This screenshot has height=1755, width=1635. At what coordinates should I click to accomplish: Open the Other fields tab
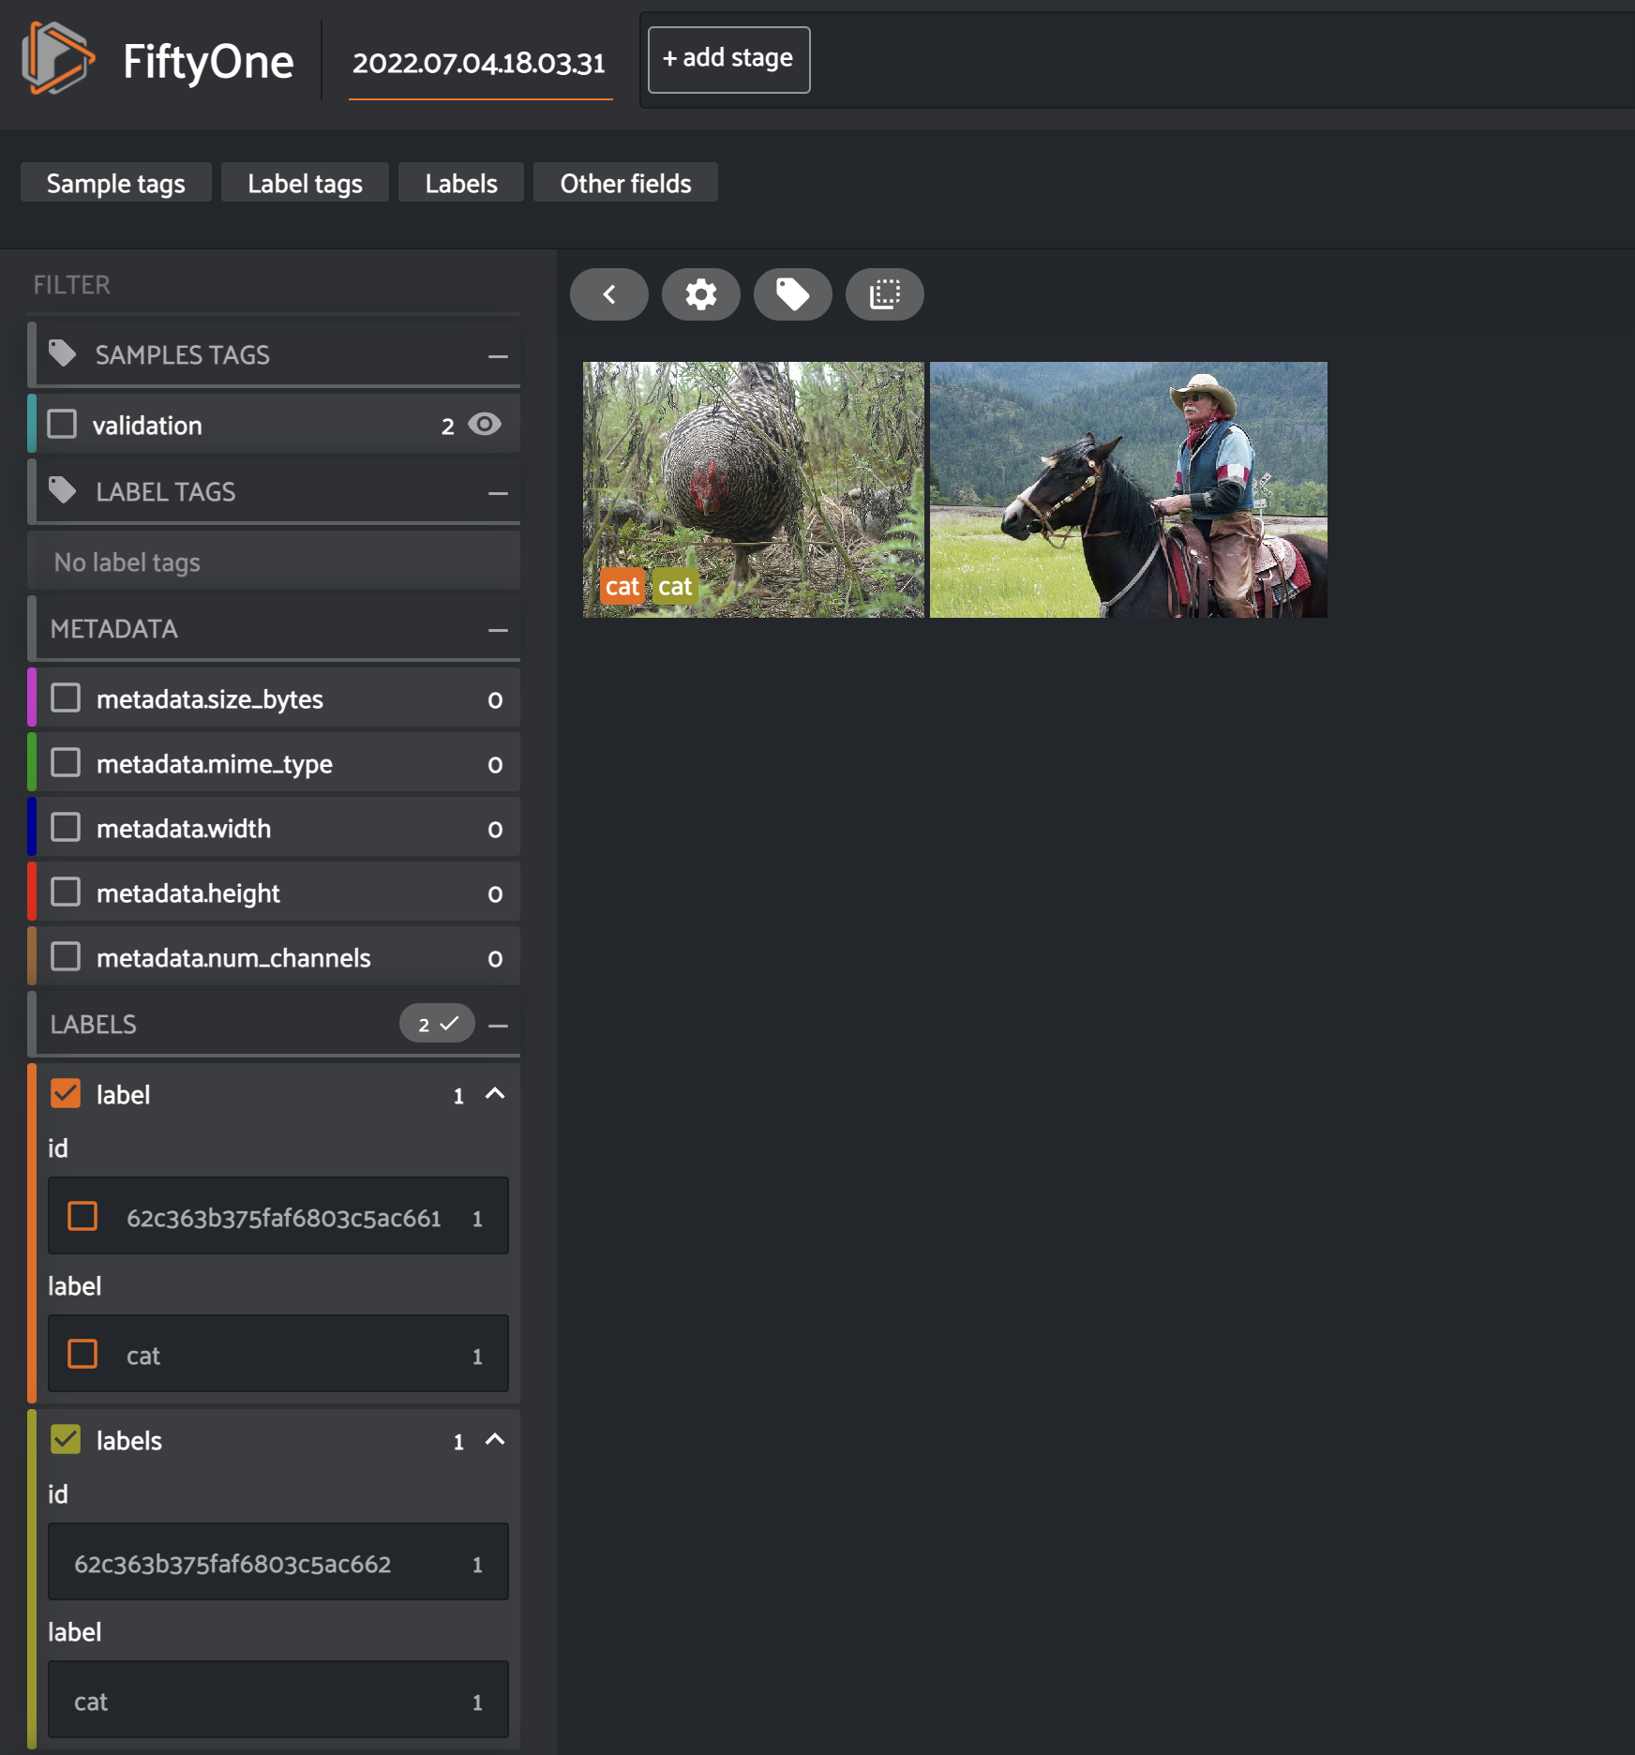625,183
